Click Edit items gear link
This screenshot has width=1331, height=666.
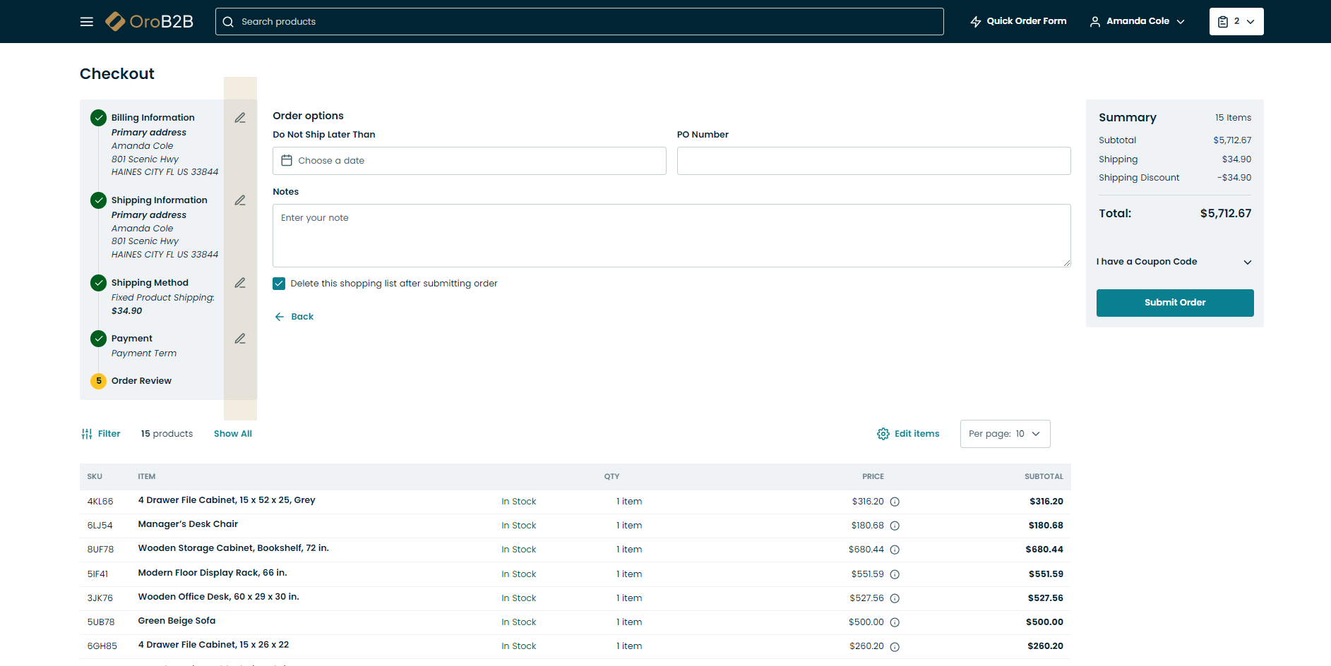(908, 434)
